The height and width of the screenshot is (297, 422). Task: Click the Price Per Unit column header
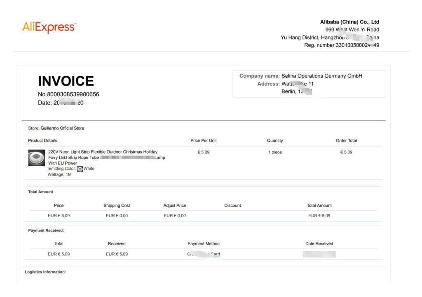tap(204, 141)
